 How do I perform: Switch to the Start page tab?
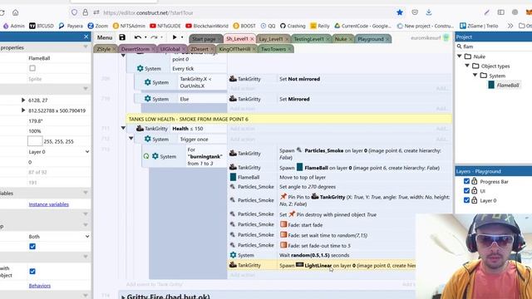coord(204,39)
